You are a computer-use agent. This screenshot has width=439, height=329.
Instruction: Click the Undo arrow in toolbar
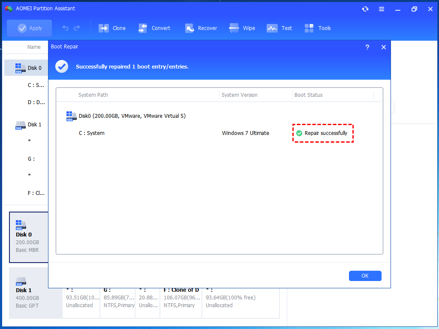pos(66,28)
